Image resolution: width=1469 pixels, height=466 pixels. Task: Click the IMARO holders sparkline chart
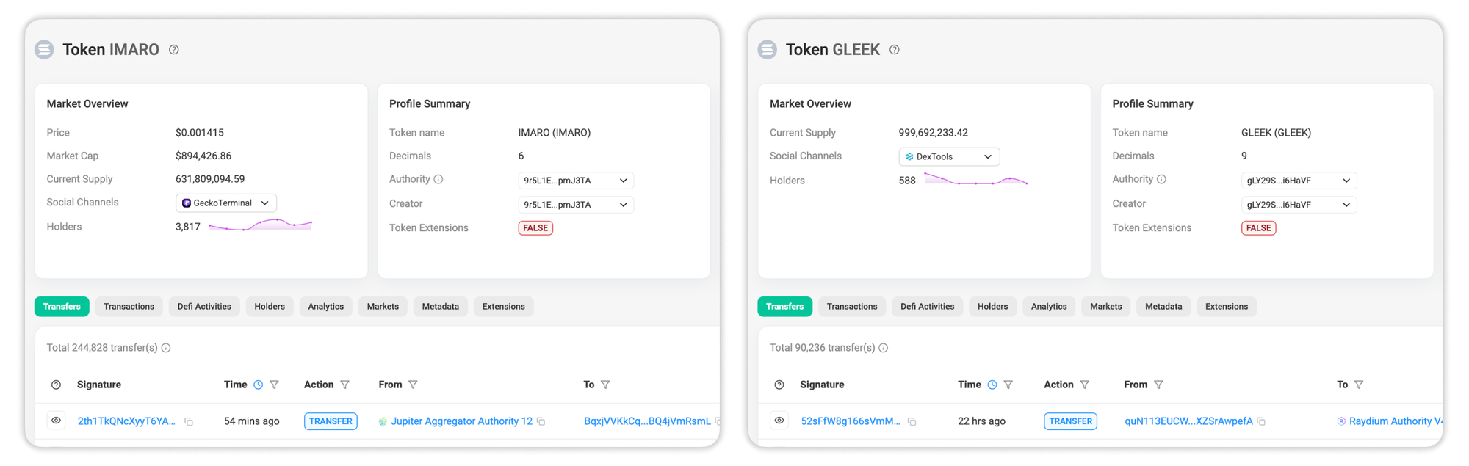(261, 225)
